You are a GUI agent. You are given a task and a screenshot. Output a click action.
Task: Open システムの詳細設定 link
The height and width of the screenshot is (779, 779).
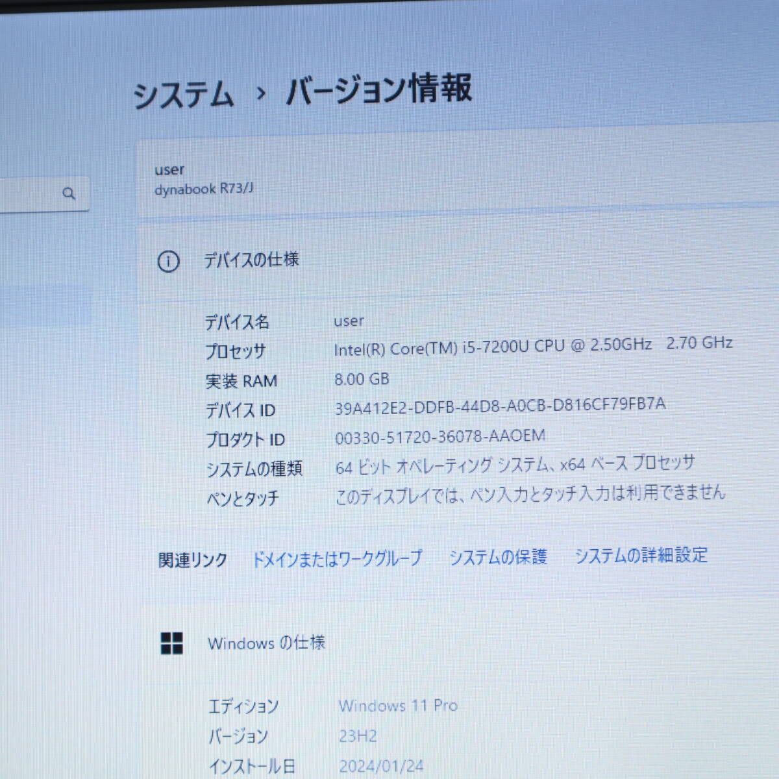point(641,555)
